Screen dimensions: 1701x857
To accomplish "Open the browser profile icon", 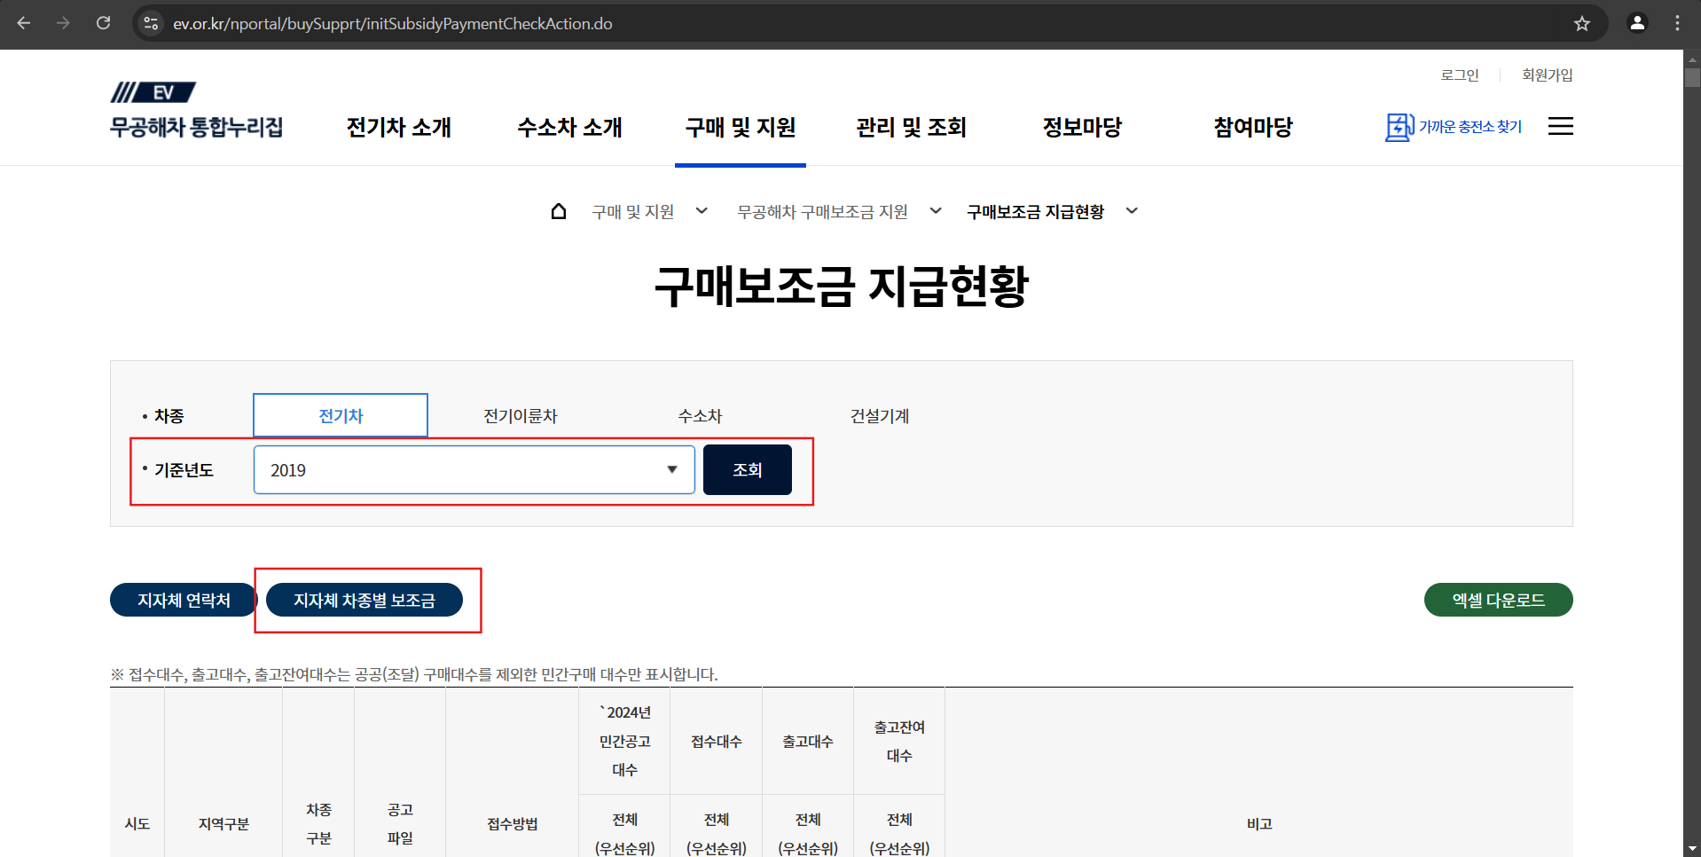I will point(1637,23).
